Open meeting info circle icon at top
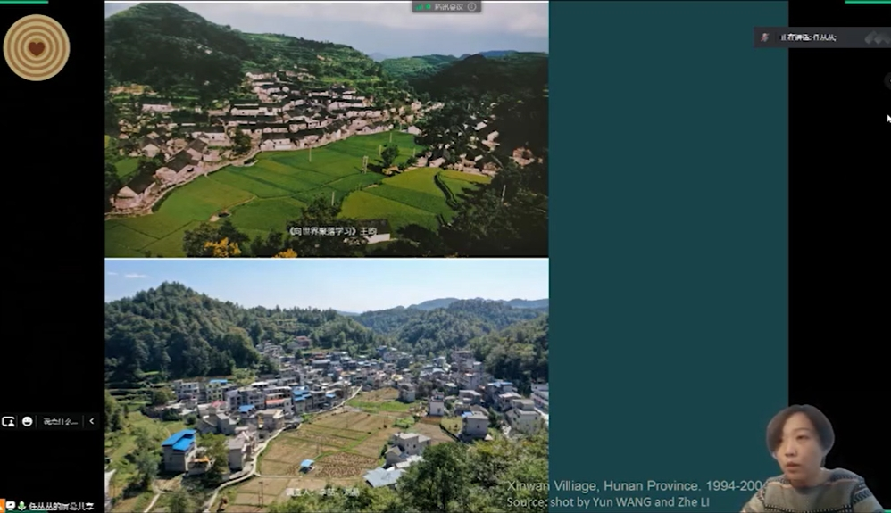This screenshot has height=513, width=891. tap(471, 7)
